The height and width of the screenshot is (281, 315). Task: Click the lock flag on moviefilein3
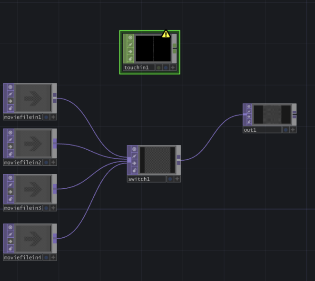coord(10,199)
